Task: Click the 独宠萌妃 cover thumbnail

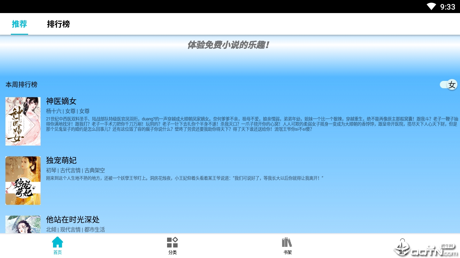Action: [23, 180]
